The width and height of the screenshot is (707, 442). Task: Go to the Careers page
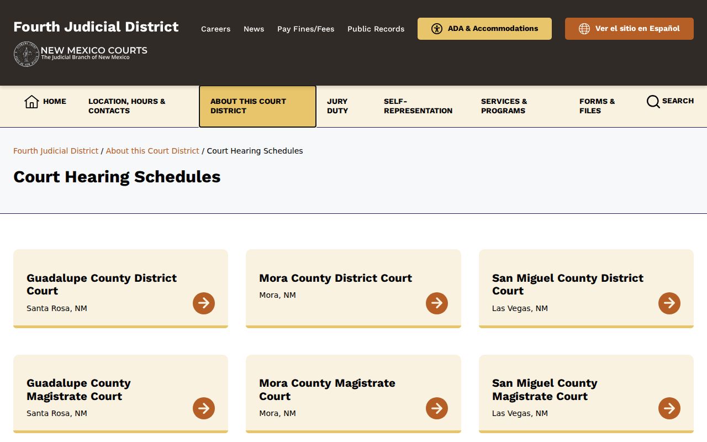tap(216, 29)
